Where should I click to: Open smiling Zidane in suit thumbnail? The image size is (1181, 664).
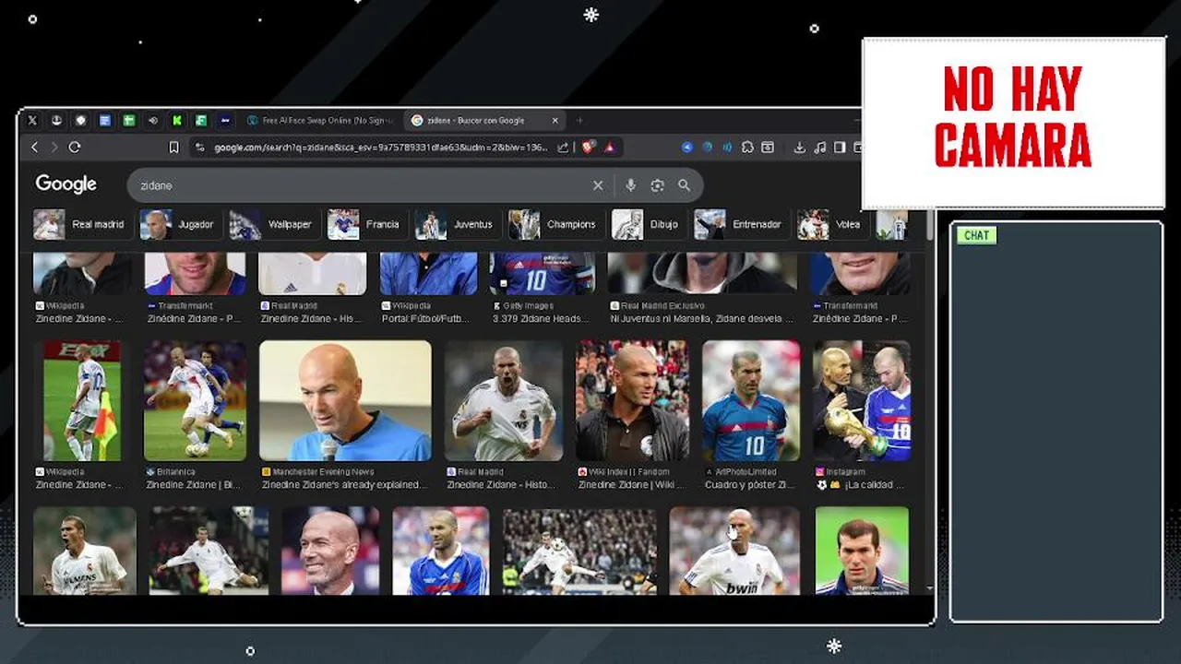(330, 551)
